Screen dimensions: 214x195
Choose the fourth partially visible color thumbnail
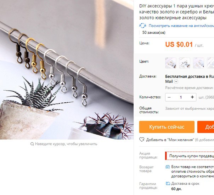(x=210, y=63)
